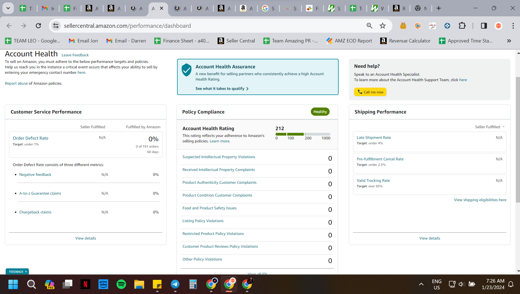Click the Call me now button
This screenshot has width=520, height=294.
tap(370, 92)
